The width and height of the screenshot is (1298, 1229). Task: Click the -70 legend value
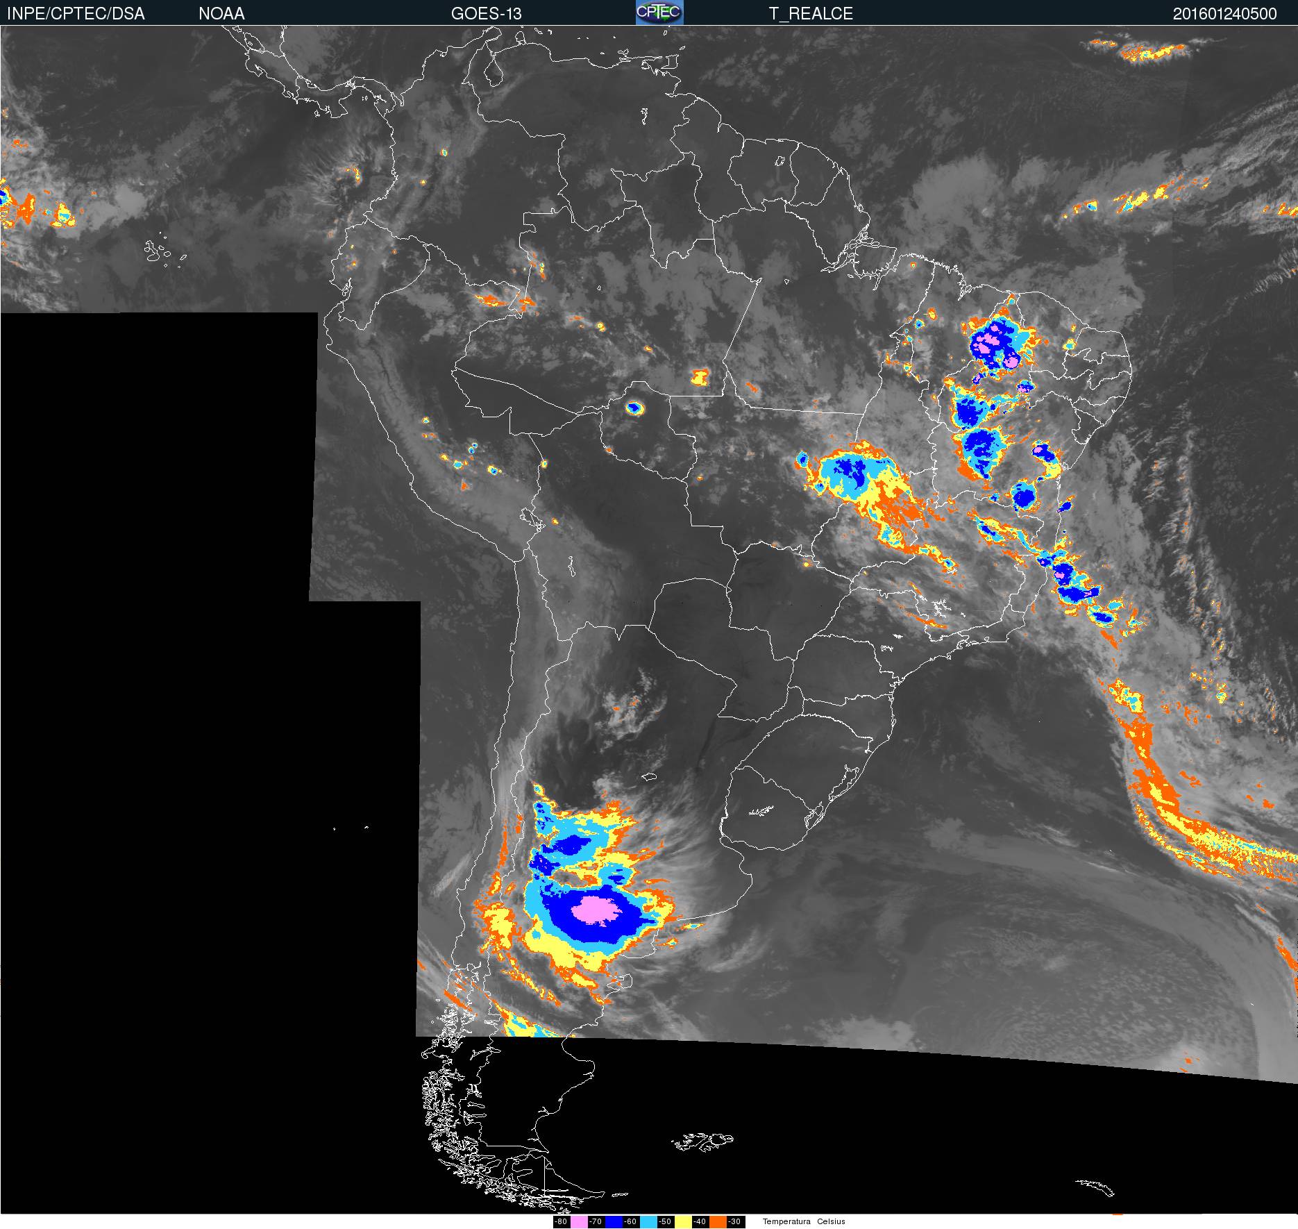click(x=596, y=1222)
